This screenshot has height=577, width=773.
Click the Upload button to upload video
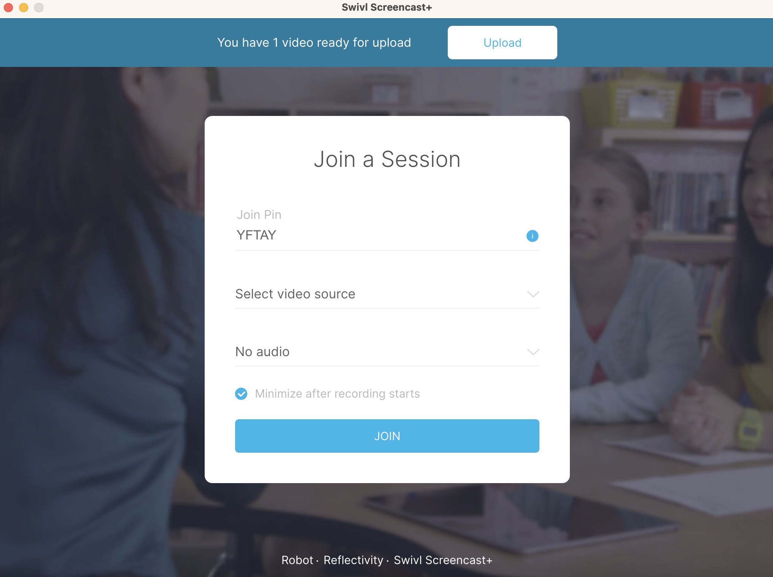(x=502, y=43)
